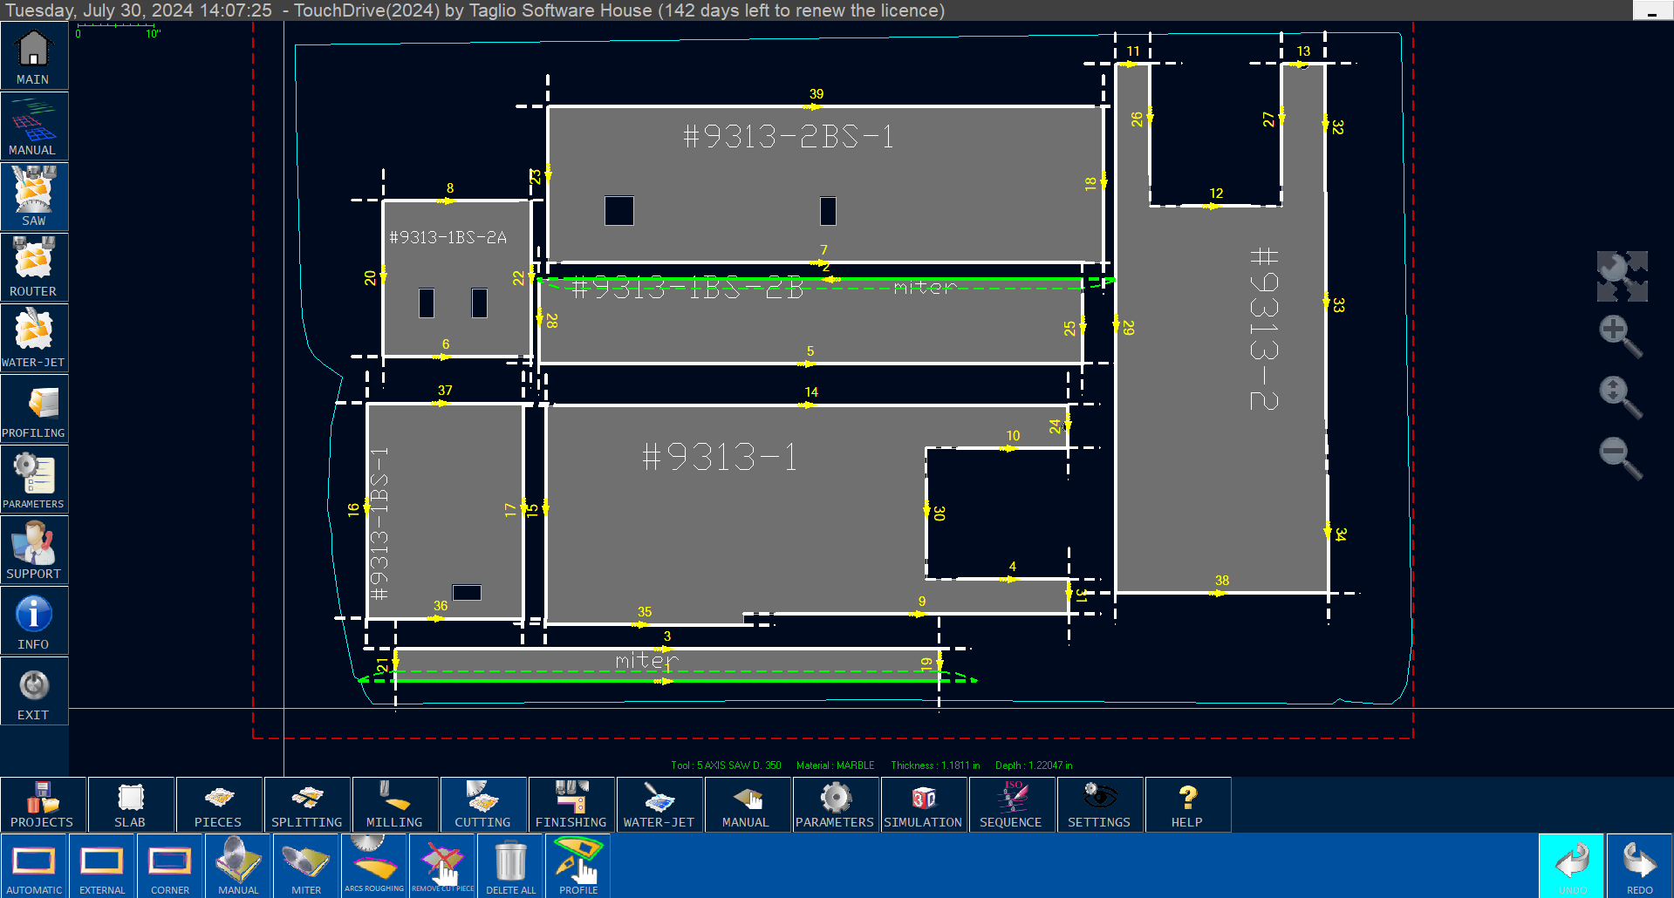
Task: Choose MANUAL saw cut in bottom toolbar
Action: 238,866
